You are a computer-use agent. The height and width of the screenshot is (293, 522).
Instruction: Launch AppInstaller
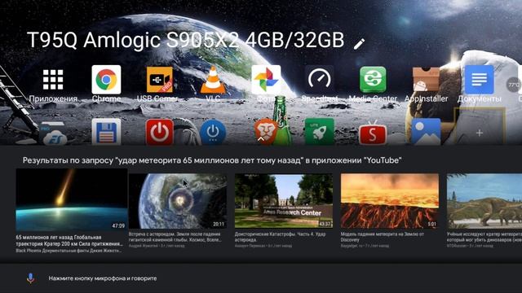426,80
